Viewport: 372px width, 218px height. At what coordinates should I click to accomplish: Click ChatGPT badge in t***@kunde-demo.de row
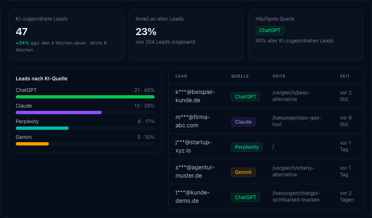246,197
